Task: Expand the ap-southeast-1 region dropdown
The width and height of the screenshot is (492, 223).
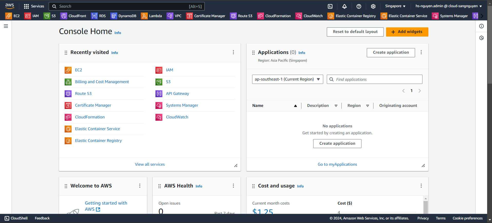Action: (x=287, y=79)
